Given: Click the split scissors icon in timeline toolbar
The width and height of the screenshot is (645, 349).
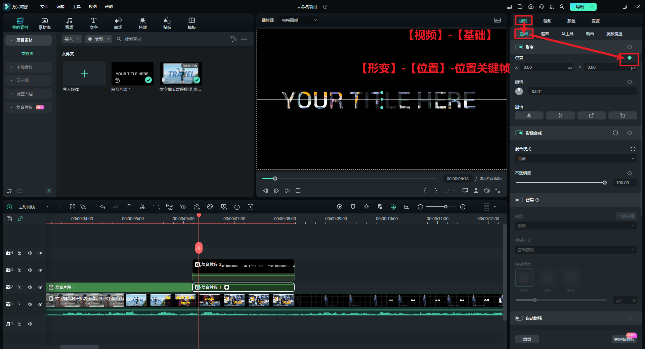Looking at the screenshot, I should [143, 207].
